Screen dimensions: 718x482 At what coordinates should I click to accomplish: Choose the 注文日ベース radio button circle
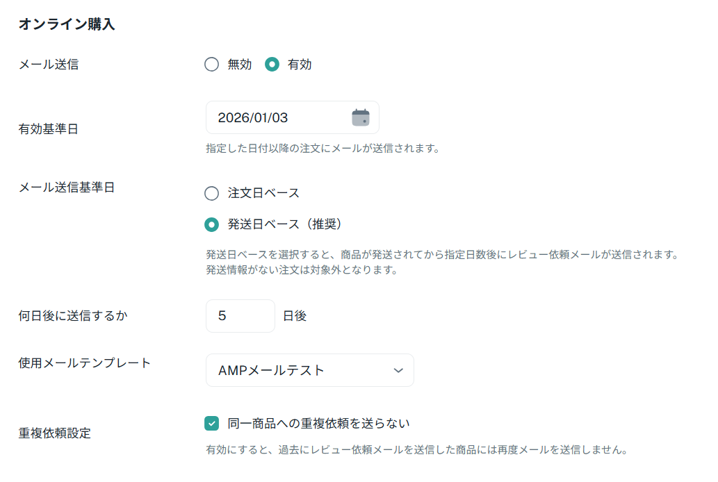pyautogui.click(x=212, y=193)
